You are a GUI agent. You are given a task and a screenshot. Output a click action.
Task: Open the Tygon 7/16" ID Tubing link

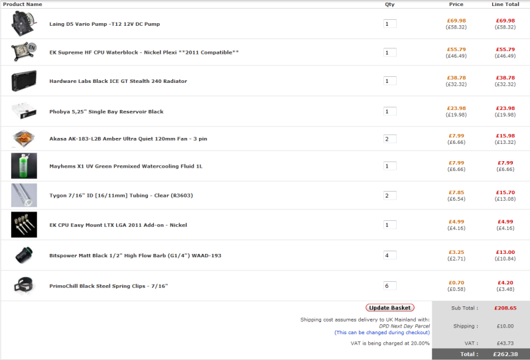[x=121, y=196]
